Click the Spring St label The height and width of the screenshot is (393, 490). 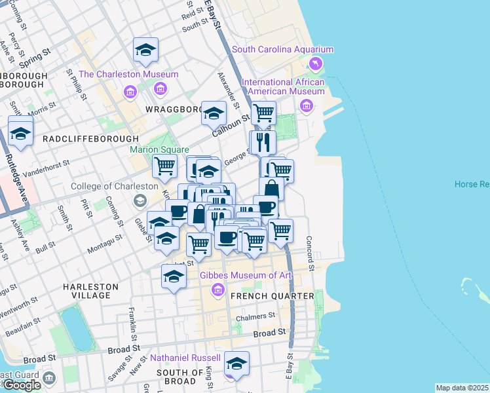click(35, 58)
